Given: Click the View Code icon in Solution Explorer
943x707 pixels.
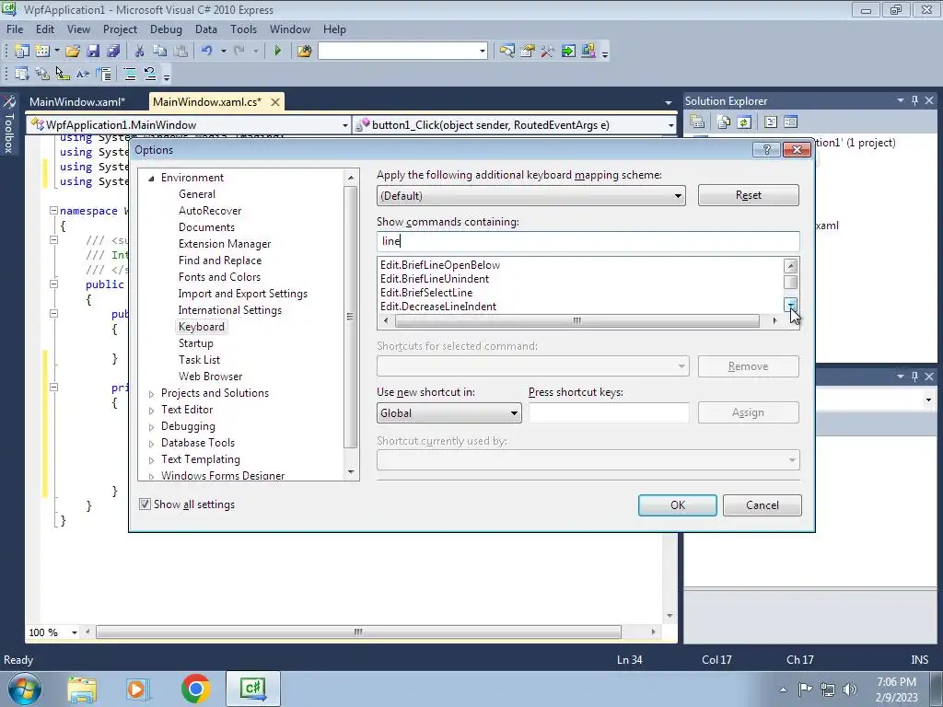Looking at the screenshot, I should [x=771, y=122].
